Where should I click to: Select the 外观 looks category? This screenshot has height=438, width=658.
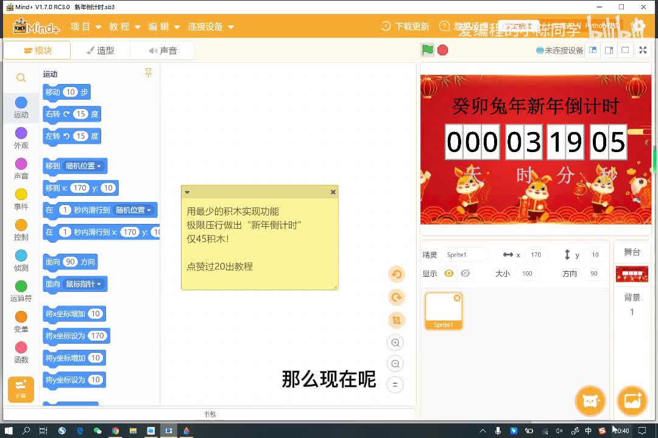[x=21, y=138]
